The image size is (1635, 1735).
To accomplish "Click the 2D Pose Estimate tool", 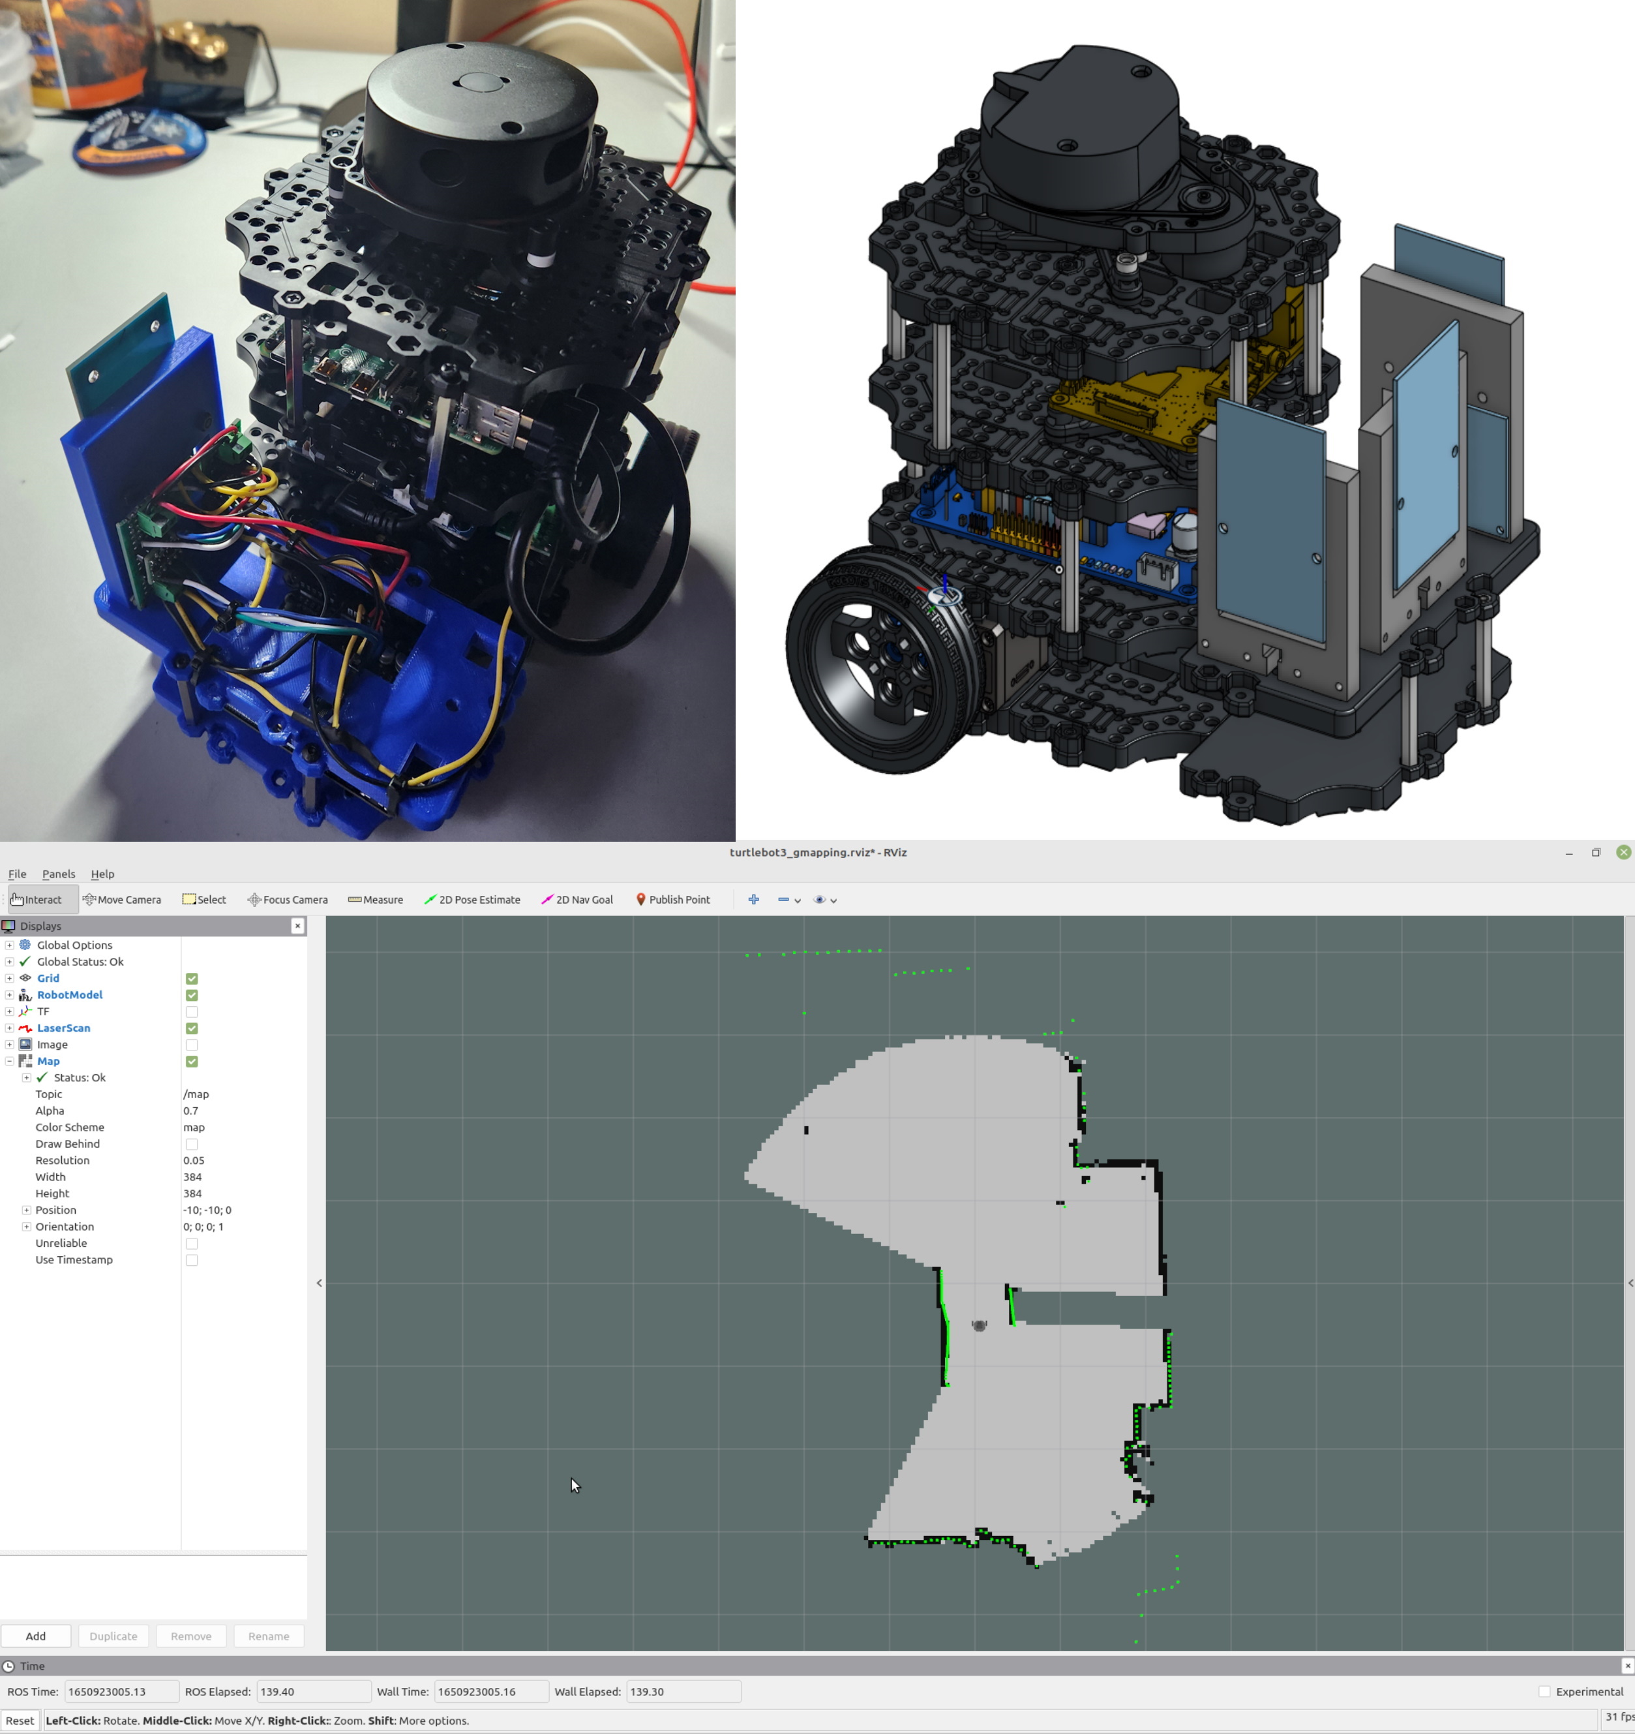I will (x=472, y=900).
